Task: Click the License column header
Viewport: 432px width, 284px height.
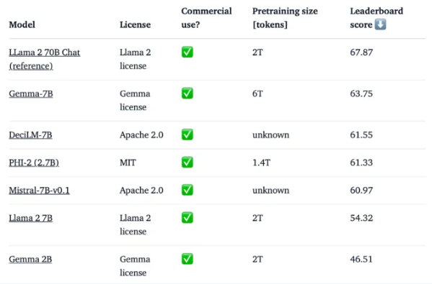Action: [x=136, y=24]
